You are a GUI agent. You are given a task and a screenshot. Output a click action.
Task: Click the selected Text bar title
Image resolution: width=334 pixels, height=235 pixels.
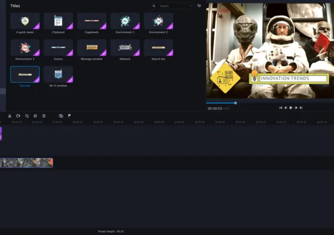25,75
